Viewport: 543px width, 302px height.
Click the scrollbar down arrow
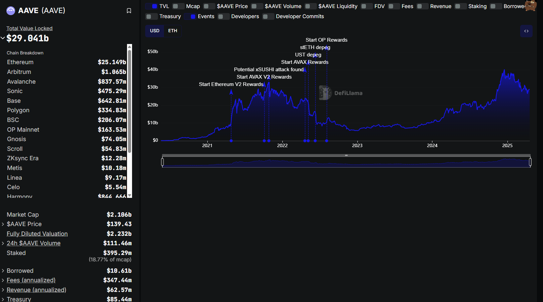[x=129, y=195]
